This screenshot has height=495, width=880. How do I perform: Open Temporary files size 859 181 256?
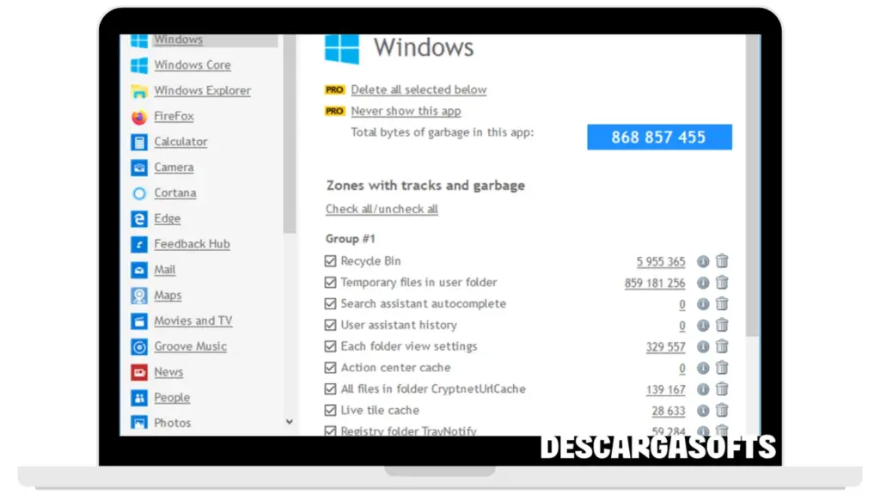[655, 283]
